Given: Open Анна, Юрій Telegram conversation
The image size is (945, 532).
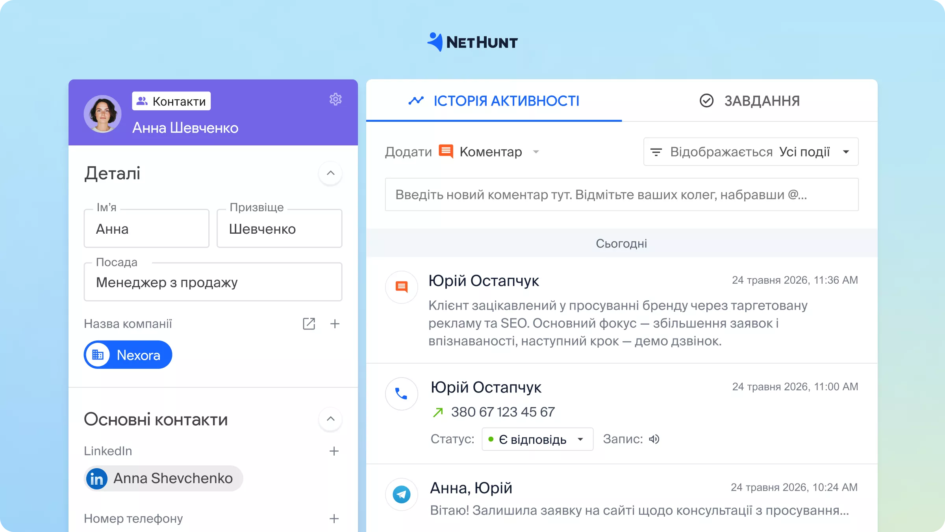Looking at the screenshot, I should 471,488.
